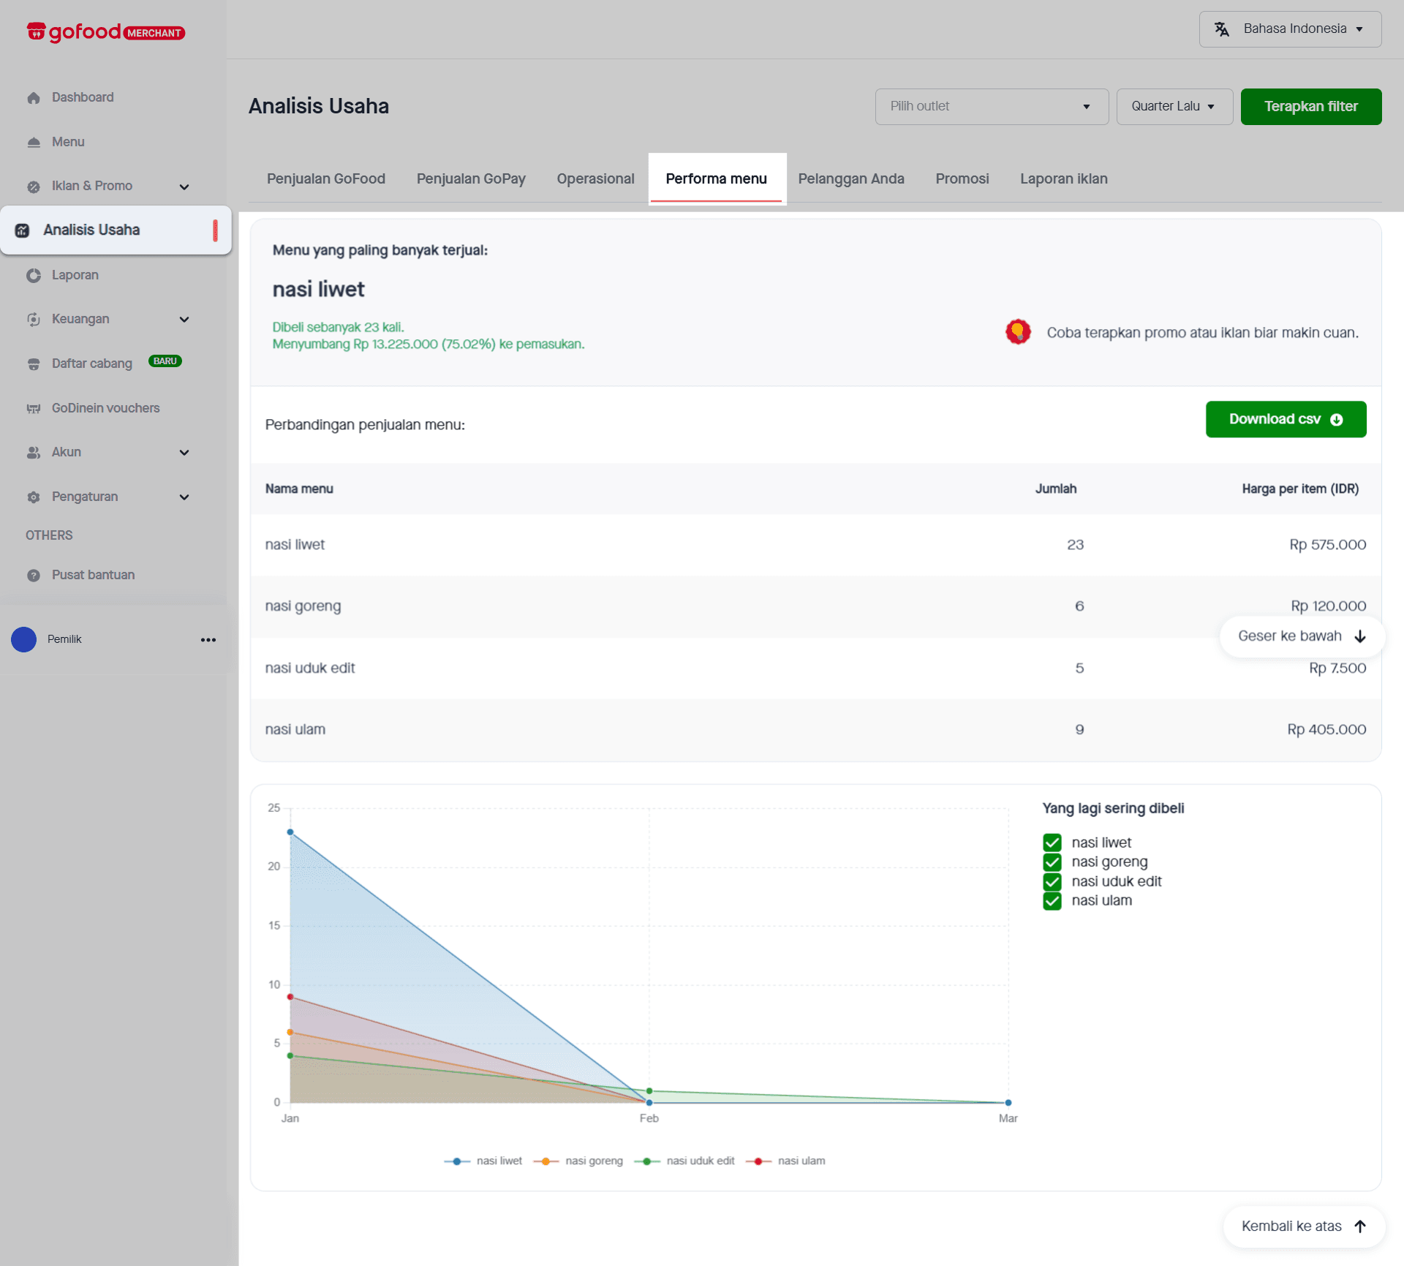
Task: Click the GoFood Merchant logo
Action: pos(106,32)
